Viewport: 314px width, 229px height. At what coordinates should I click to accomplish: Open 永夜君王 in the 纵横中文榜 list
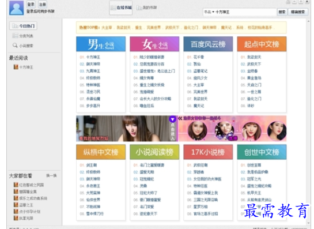[93, 186]
